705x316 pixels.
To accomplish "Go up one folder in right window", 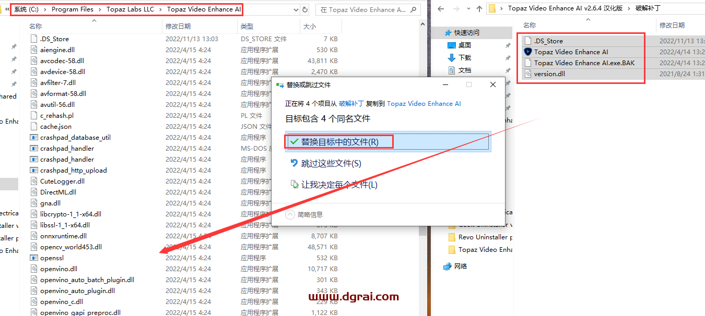I will pos(478,8).
